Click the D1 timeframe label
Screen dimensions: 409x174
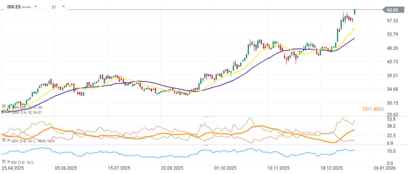54,7
